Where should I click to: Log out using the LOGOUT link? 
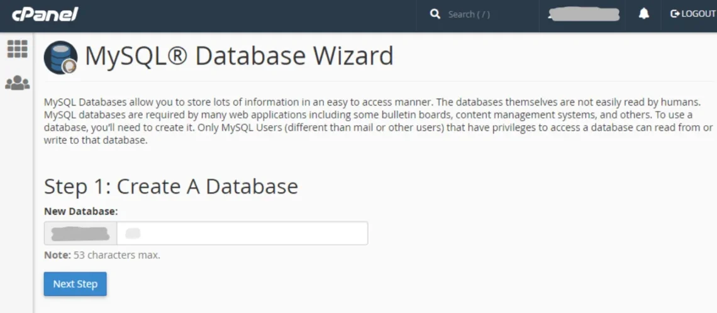coord(698,14)
